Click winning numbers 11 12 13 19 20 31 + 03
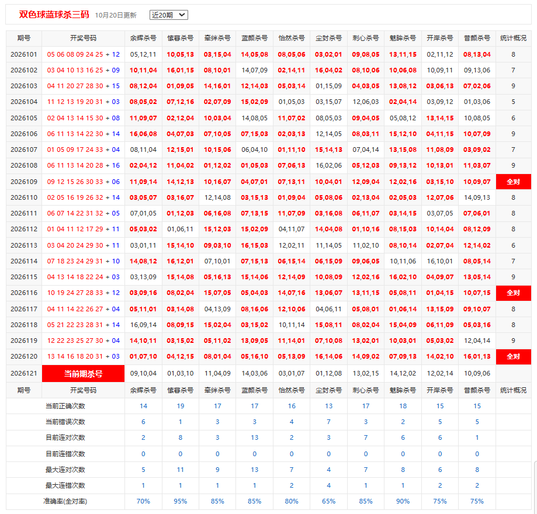Viewport: 537px width, 514px height. pos(83,102)
